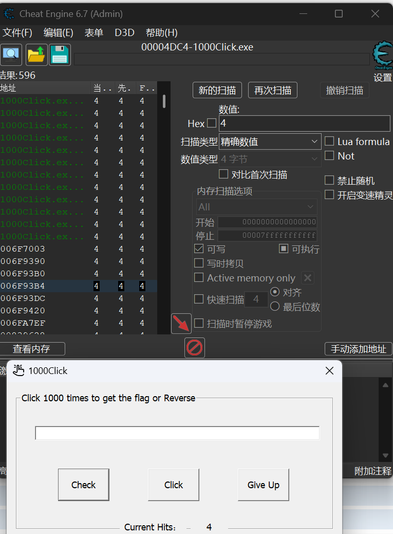Click the 数值 input field

(x=305, y=123)
